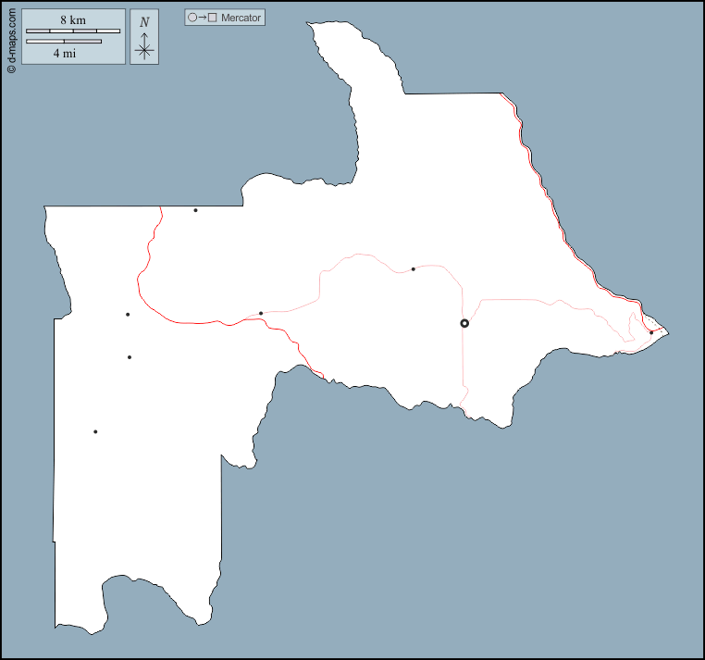Select the ringed capital city marker
The width and height of the screenshot is (705, 660).
click(x=464, y=323)
